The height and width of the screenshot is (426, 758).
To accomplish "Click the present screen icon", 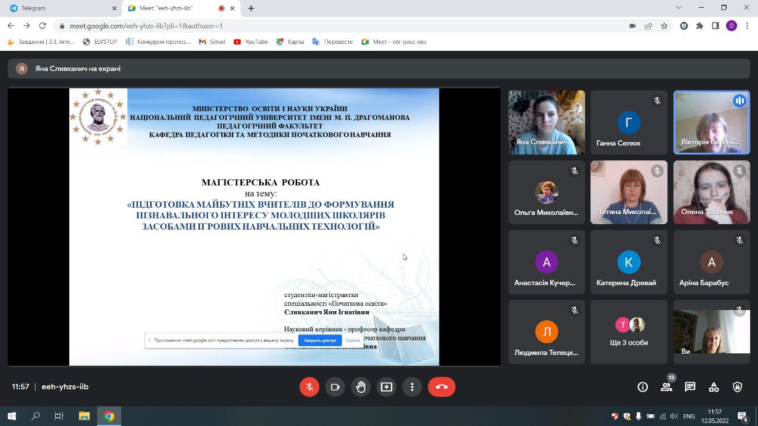I will coord(386,387).
